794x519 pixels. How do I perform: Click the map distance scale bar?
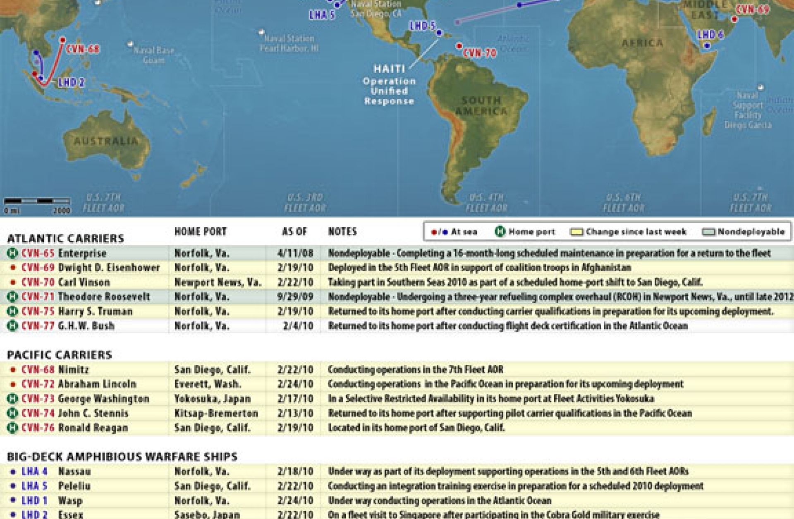[x=37, y=201]
